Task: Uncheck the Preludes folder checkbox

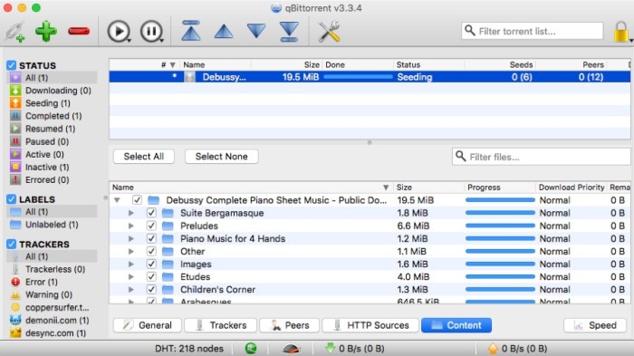Action: click(x=151, y=226)
